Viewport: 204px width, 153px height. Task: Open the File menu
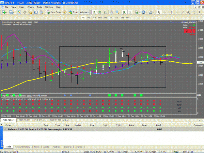(7, 7)
